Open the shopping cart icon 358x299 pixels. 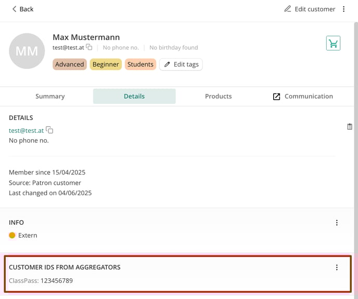click(333, 43)
